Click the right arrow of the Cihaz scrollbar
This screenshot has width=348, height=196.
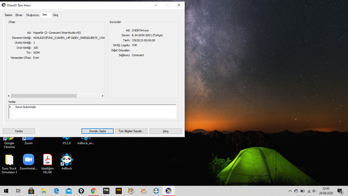coord(102,96)
